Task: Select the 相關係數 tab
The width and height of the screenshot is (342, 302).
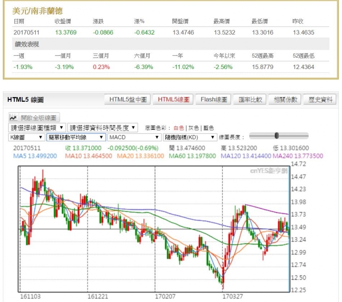Action: click(285, 99)
